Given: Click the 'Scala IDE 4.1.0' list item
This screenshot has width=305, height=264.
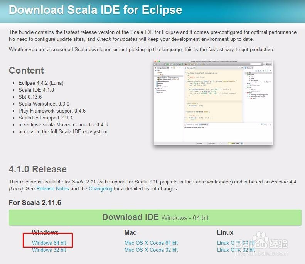Looking at the screenshot, I should coord(36,90).
